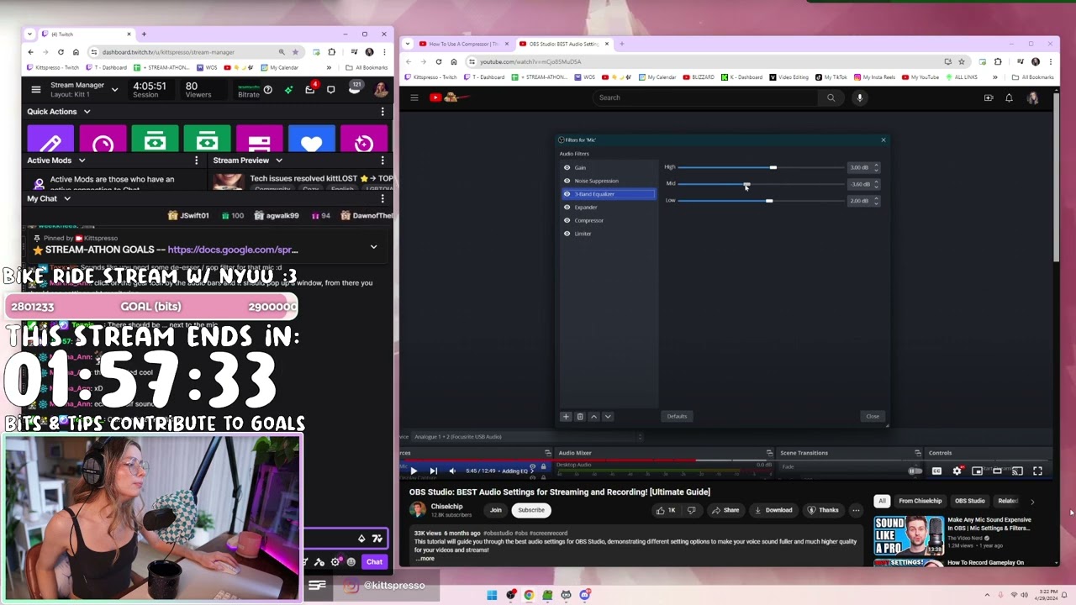The image size is (1076, 605).
Task: Click YouTube search magnifier button
Action: (831, 97)
